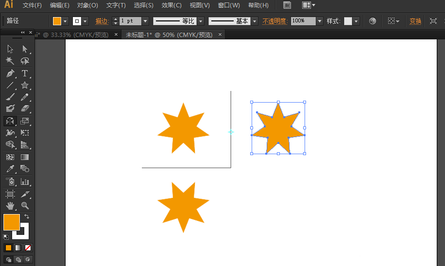Select the Type tool
Viewport: 445px width, 266px height.
(x=25, y=73)
